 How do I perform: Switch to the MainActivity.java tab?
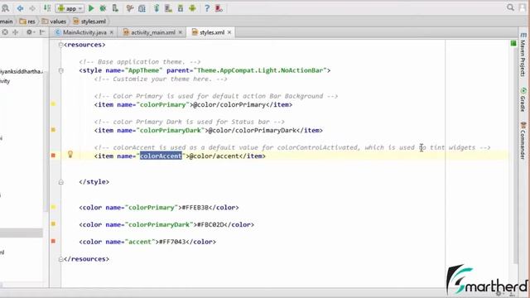(x=84, y=32)
